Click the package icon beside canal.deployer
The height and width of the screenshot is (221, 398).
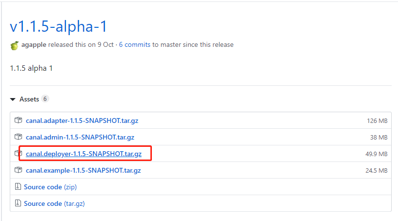coord(18,153)
